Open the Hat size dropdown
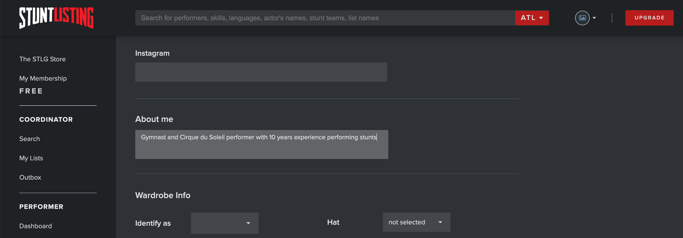Image resolution: width=683 pixels, height=238 pixels. [416, 222]
